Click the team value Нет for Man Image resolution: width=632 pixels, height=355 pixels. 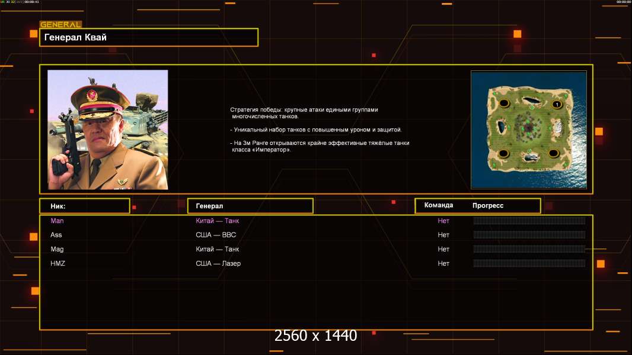pyautogui.click(x=443, y=221)
